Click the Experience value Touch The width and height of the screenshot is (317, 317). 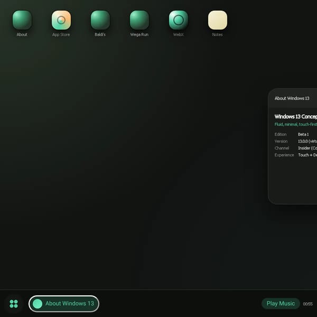point(307,155)
